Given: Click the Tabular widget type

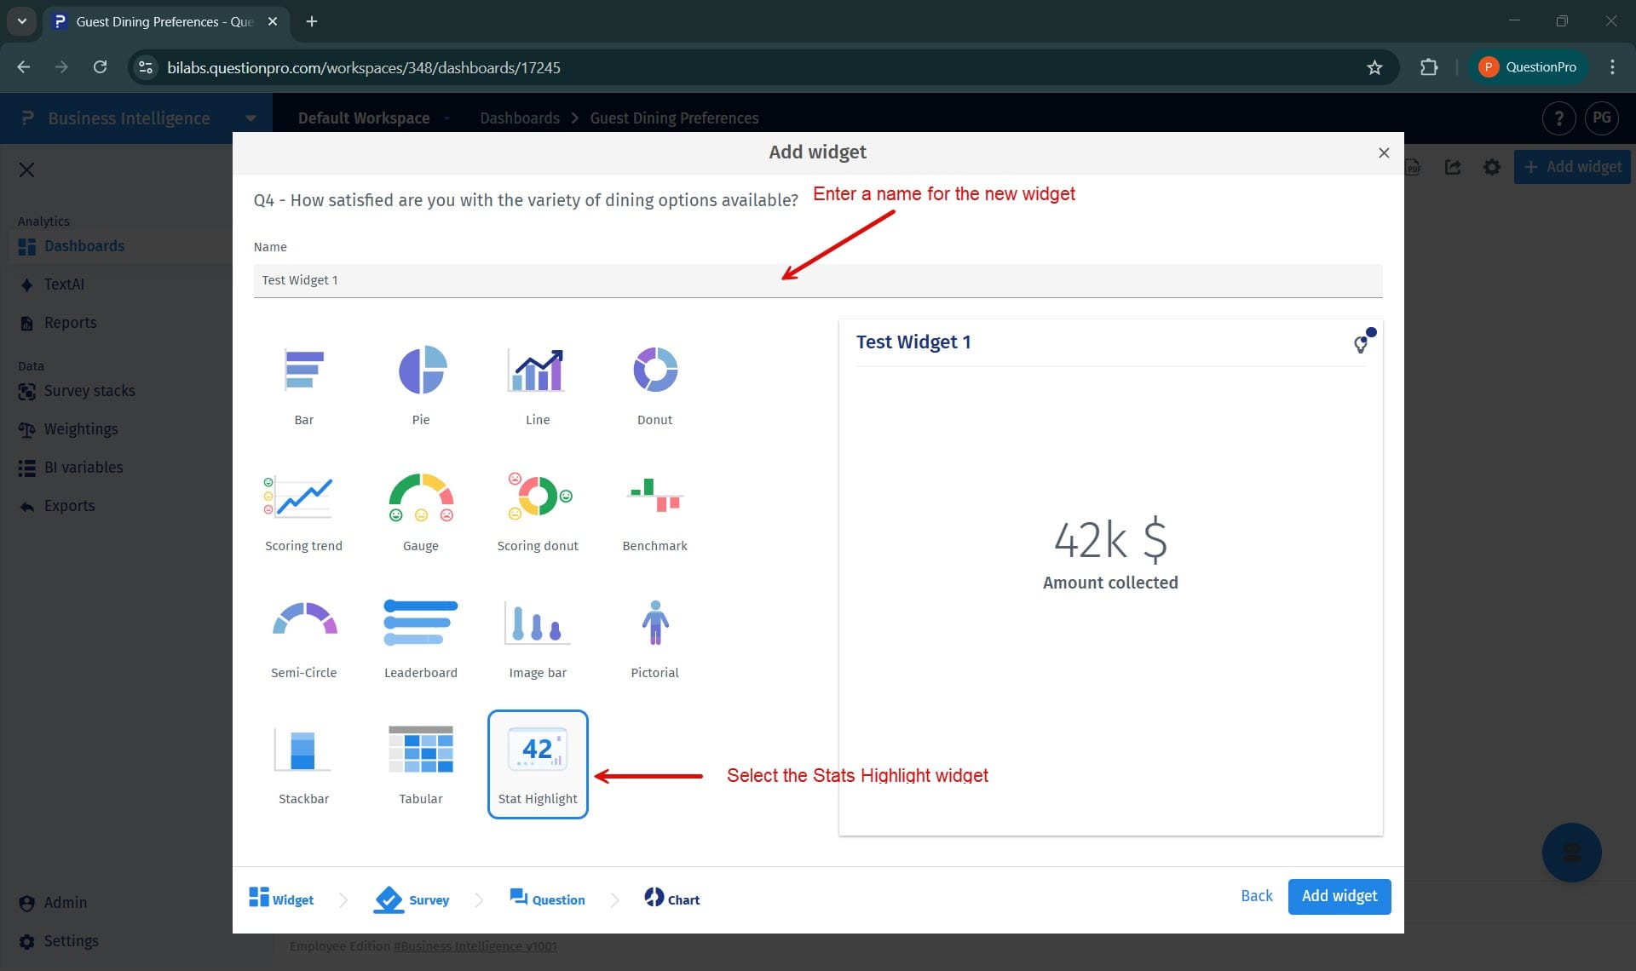Looking at the screenshot, I should click(420, 762).
